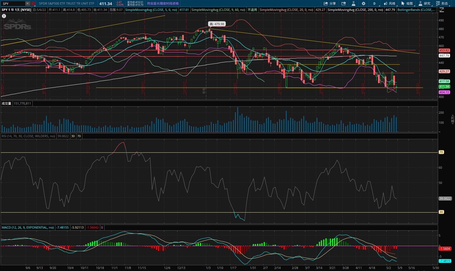Viewport: 455px width, 271px height.
Task: Select SimpleMovingAvg (CLOSE, 200, 0, no) study label
Action: (x=355, y=10)
